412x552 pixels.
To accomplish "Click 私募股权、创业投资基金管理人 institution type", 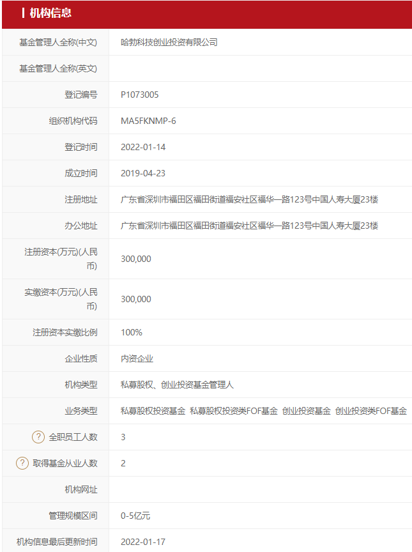I will point(177,385).
